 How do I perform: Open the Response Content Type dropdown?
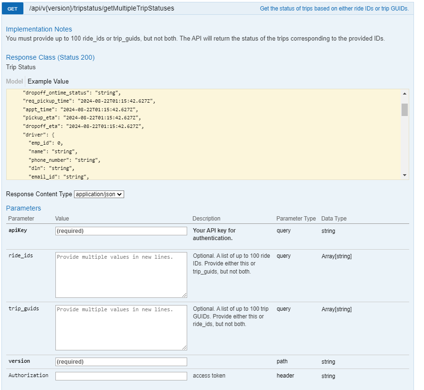(99, 194)
